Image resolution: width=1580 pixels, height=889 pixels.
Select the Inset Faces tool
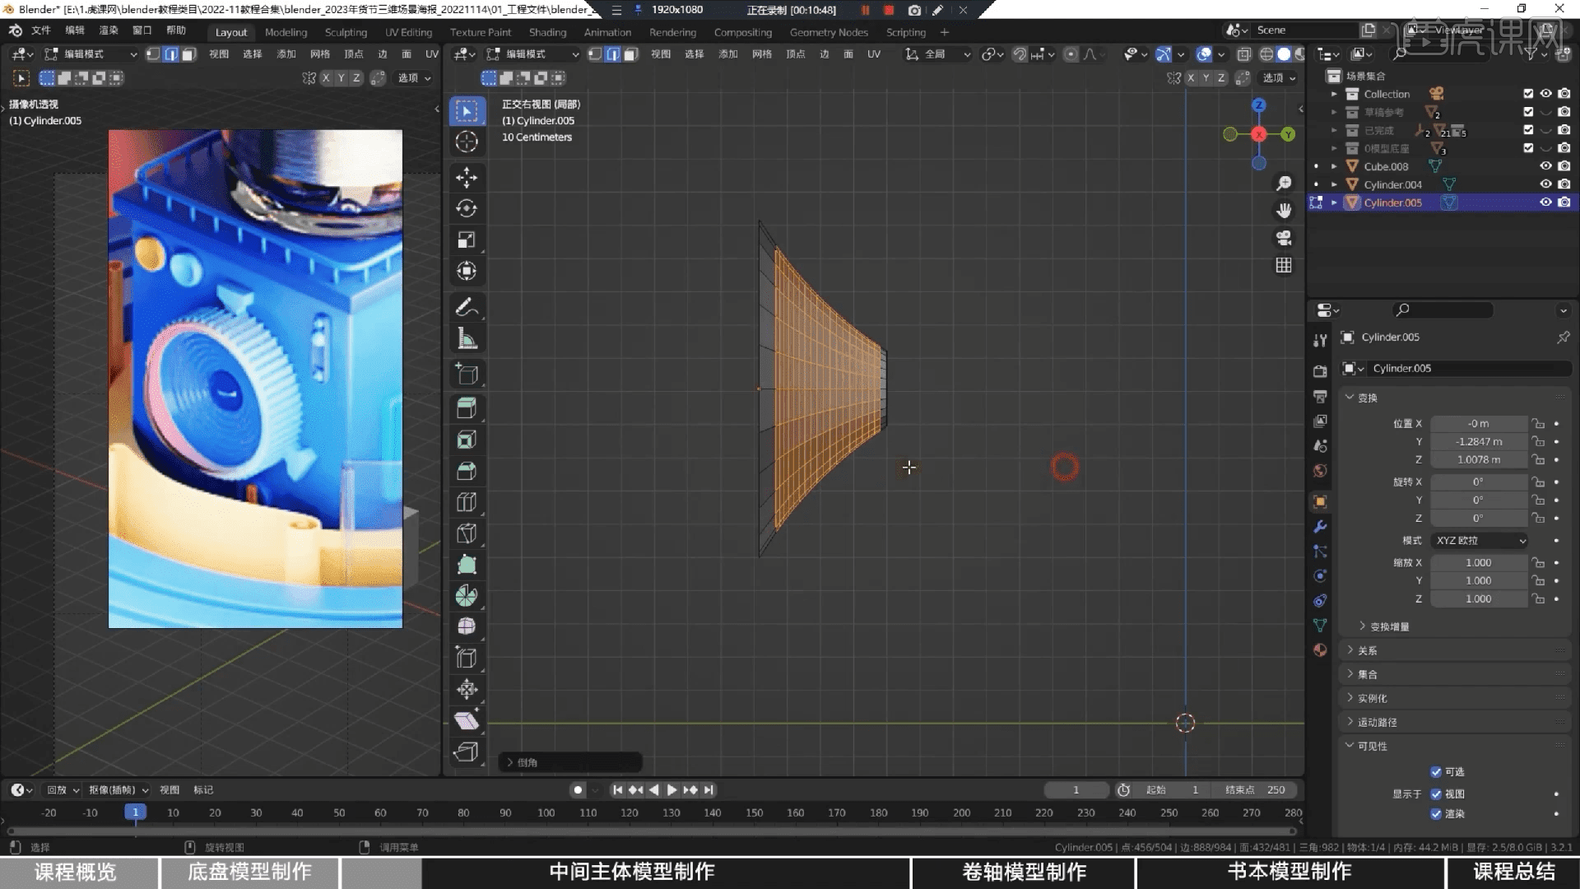click(x=467, y=440)
